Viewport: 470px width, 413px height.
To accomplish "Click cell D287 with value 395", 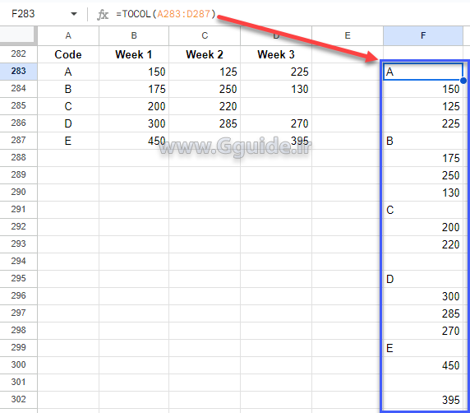I will pos(276,141).
